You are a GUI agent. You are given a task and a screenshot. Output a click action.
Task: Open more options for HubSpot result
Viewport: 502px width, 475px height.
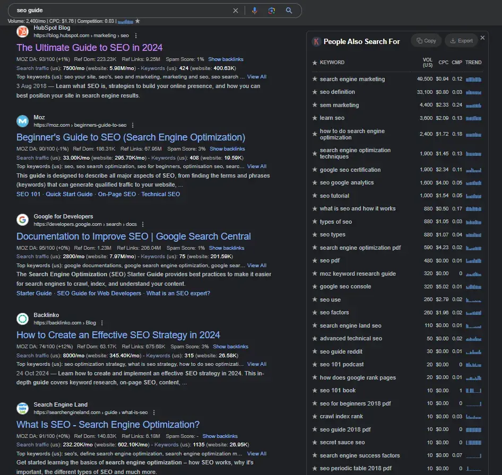[x=136, y=36]
